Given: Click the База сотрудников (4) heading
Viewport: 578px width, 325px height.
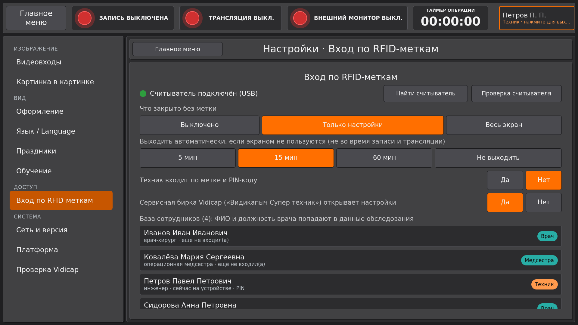Looking at the screenshot, I should tap(277, 219).
